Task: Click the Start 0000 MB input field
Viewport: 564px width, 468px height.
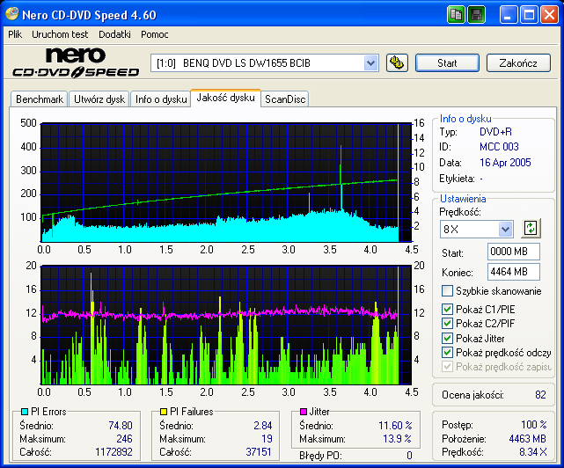Action: (514, 252)
